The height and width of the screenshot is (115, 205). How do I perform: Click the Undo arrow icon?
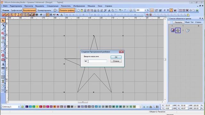tap(120, 10)
